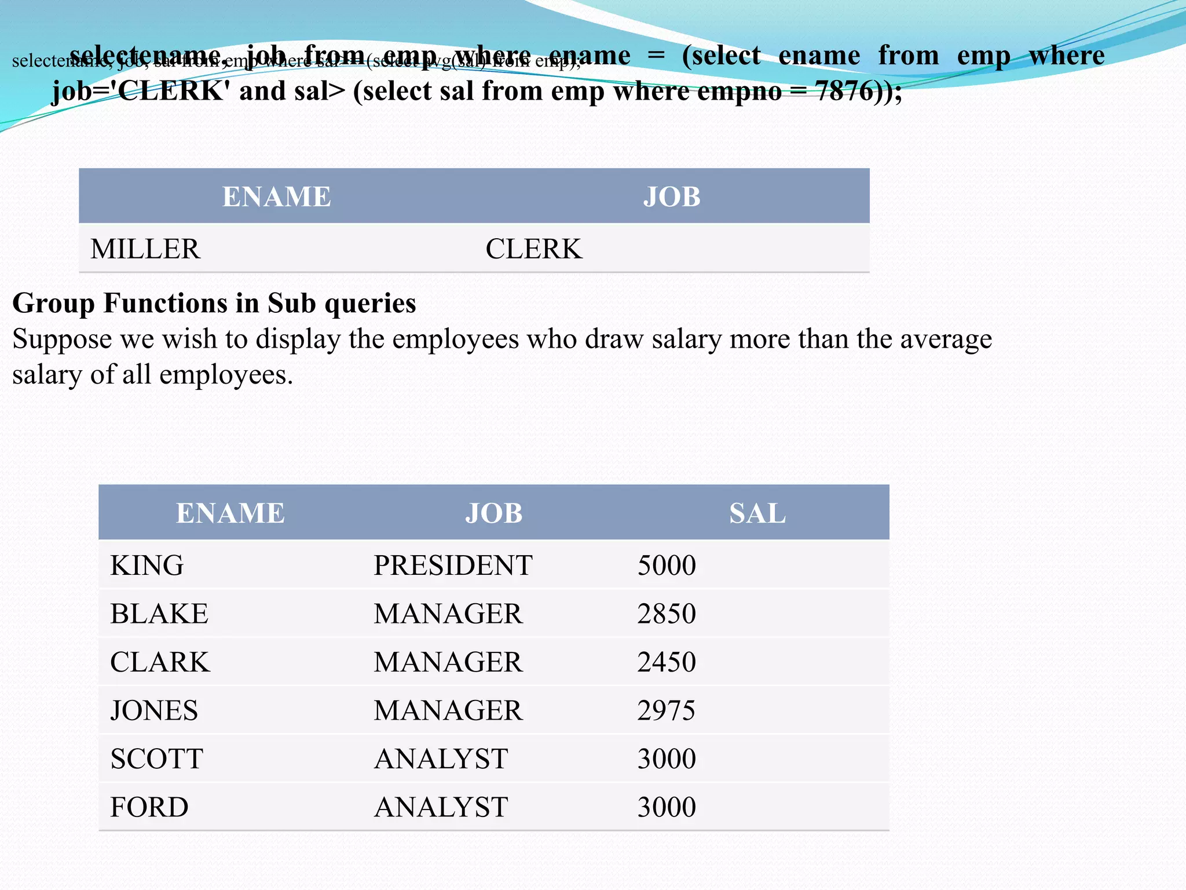Click the 'Group Functions in Sub queries' heading
This screenshot has height=890, width=1186.
click(214, 303)
